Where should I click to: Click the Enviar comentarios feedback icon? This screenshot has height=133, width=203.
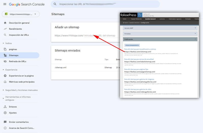click(x=5, y=122)
